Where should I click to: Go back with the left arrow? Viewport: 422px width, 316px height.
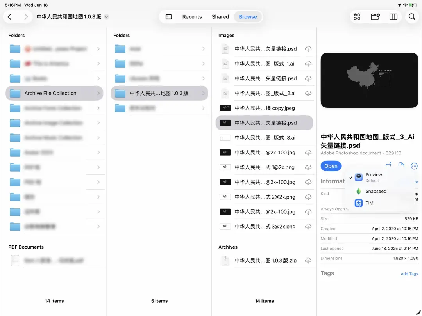tap(10, 17)
